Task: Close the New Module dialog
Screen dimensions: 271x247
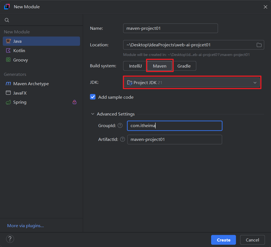Action: (265, 7)
